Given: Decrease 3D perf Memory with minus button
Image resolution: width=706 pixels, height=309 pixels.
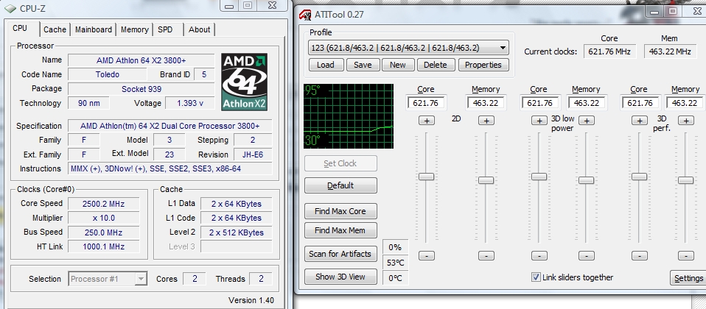Looking at the screenshot, I should [x=686, y=256].
